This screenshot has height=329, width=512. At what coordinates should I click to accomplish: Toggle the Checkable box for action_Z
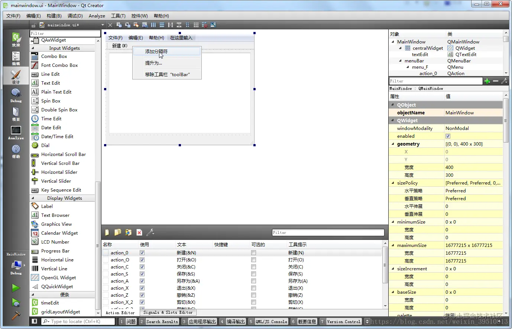253,295
